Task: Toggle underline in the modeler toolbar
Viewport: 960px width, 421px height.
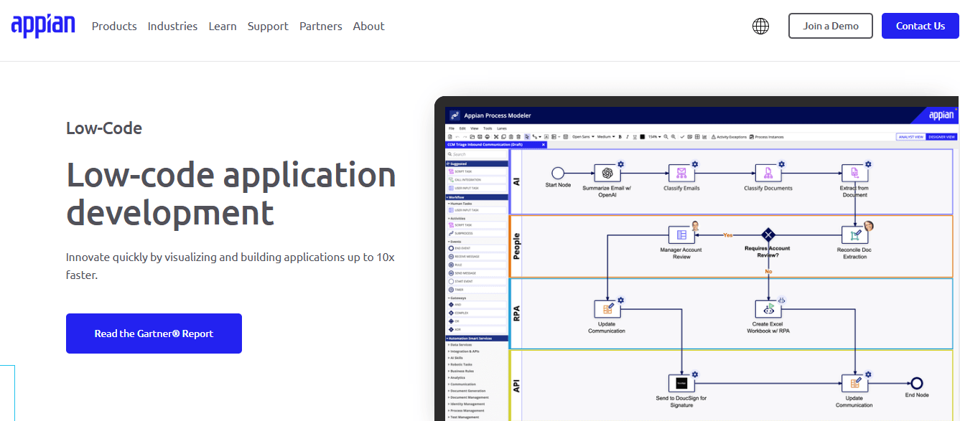Action: click(635, 136)
